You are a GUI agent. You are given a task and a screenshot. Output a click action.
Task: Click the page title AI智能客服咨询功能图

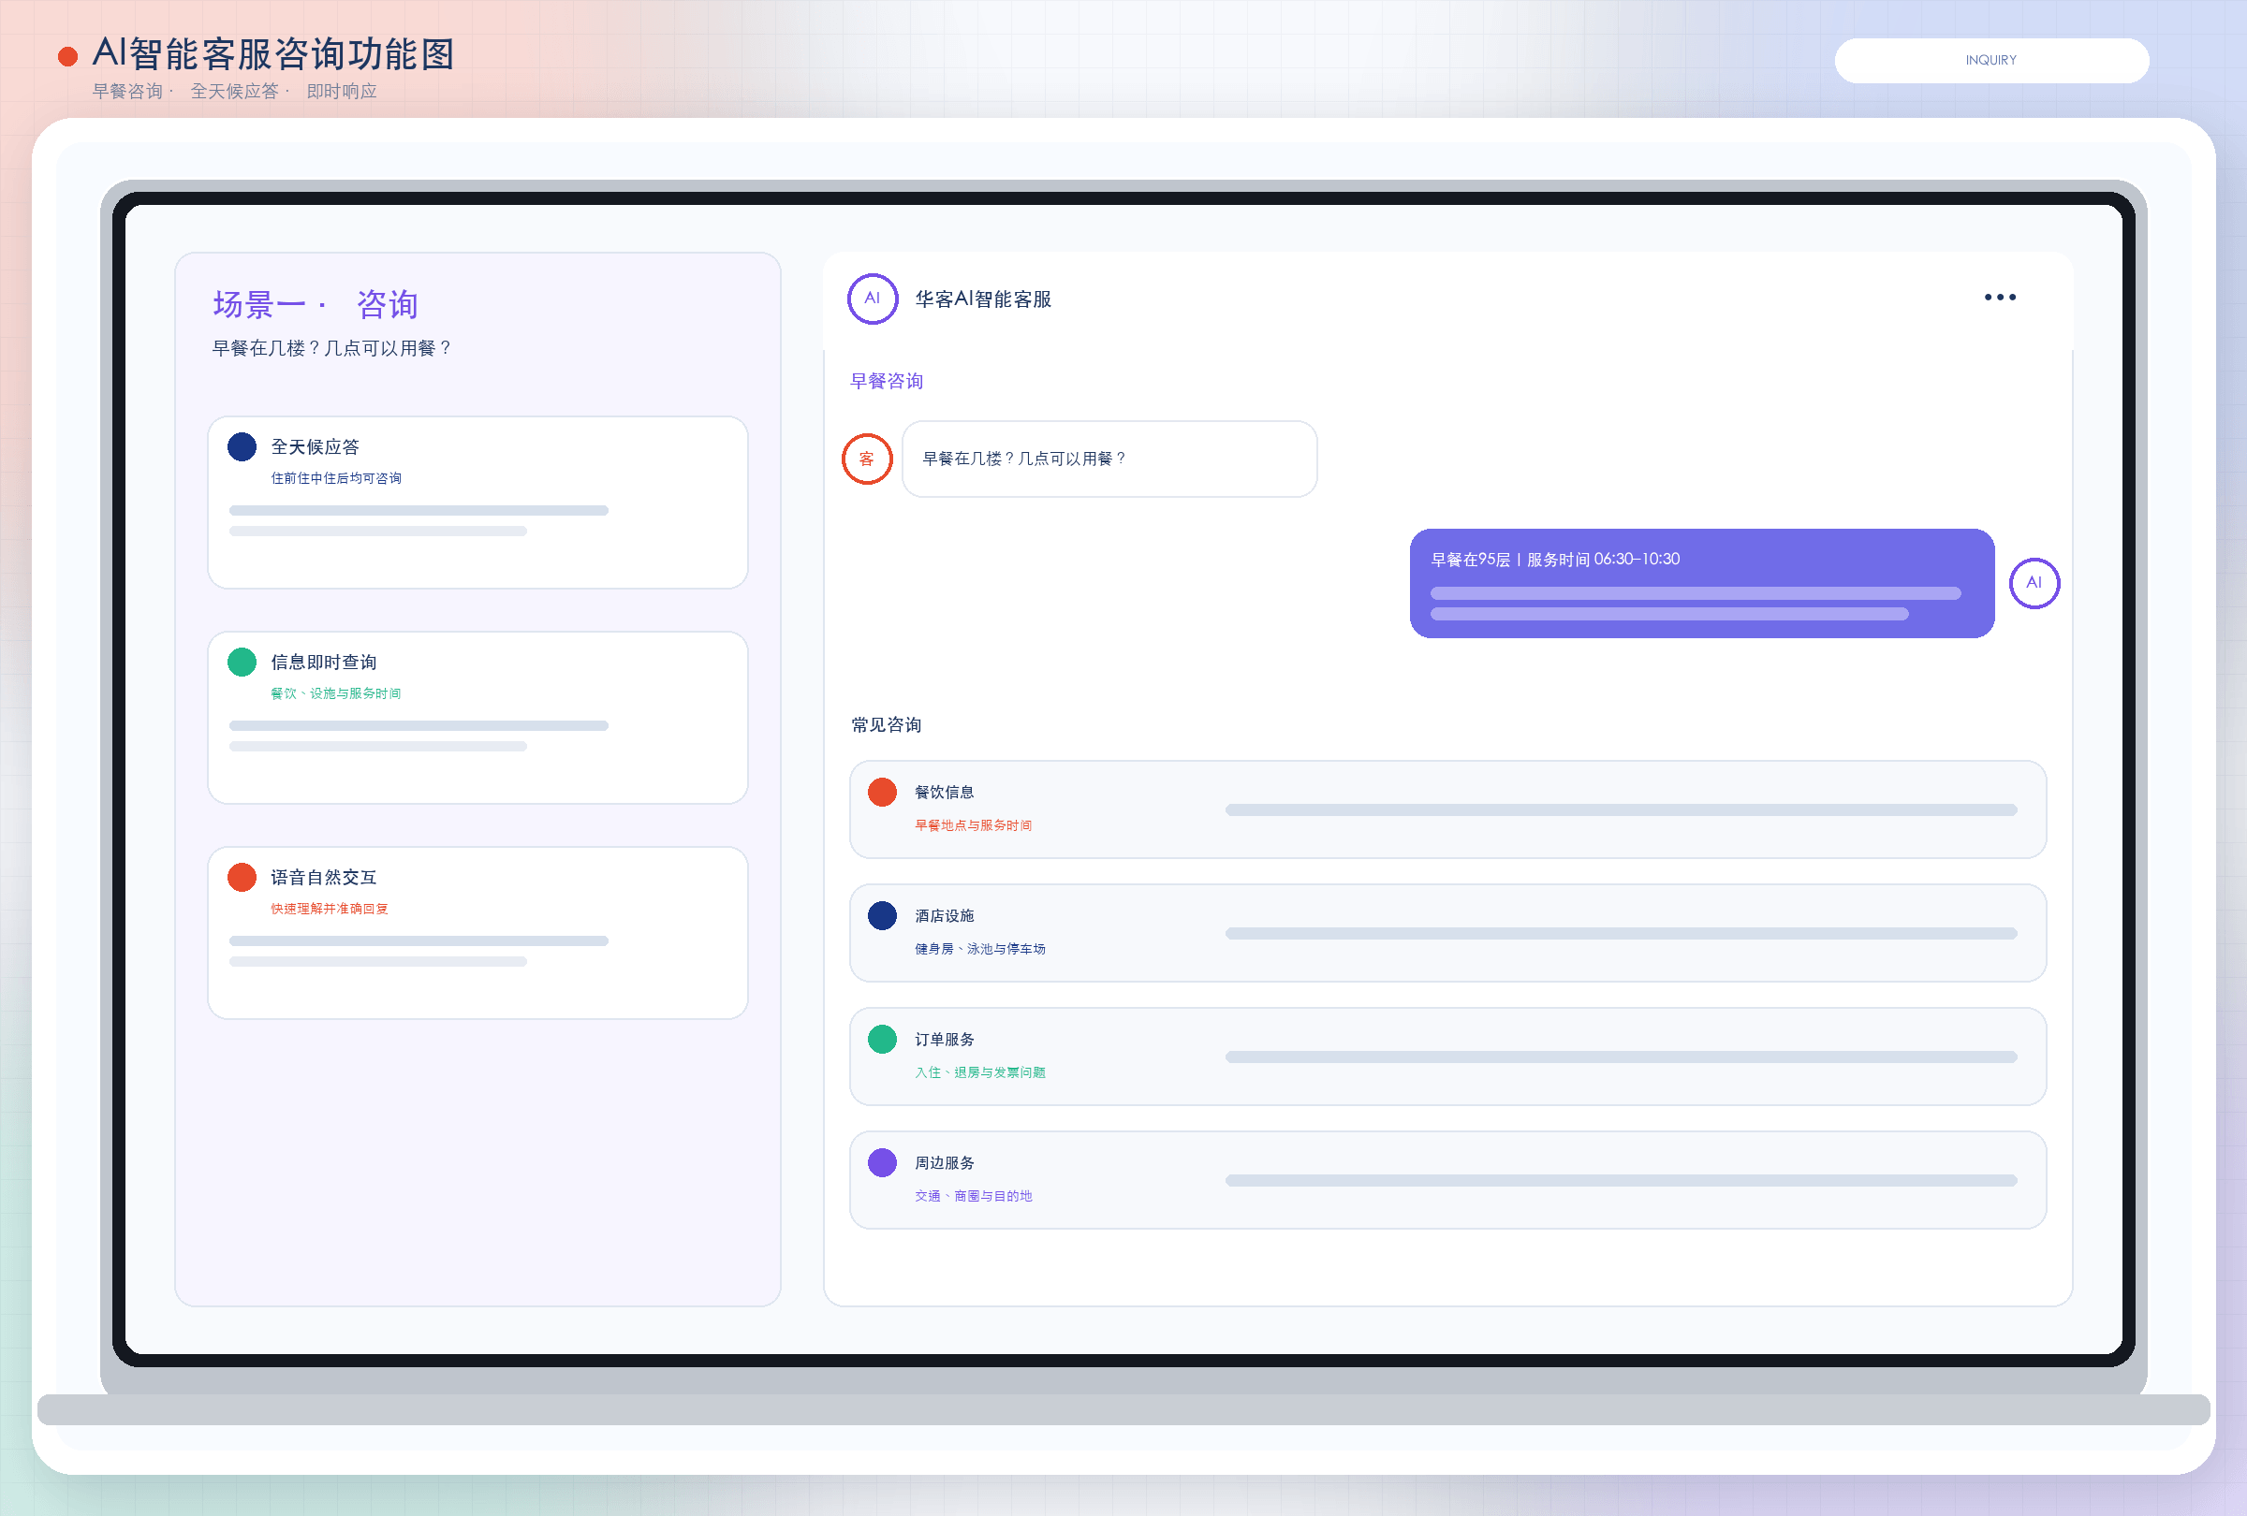coord(273,54)
